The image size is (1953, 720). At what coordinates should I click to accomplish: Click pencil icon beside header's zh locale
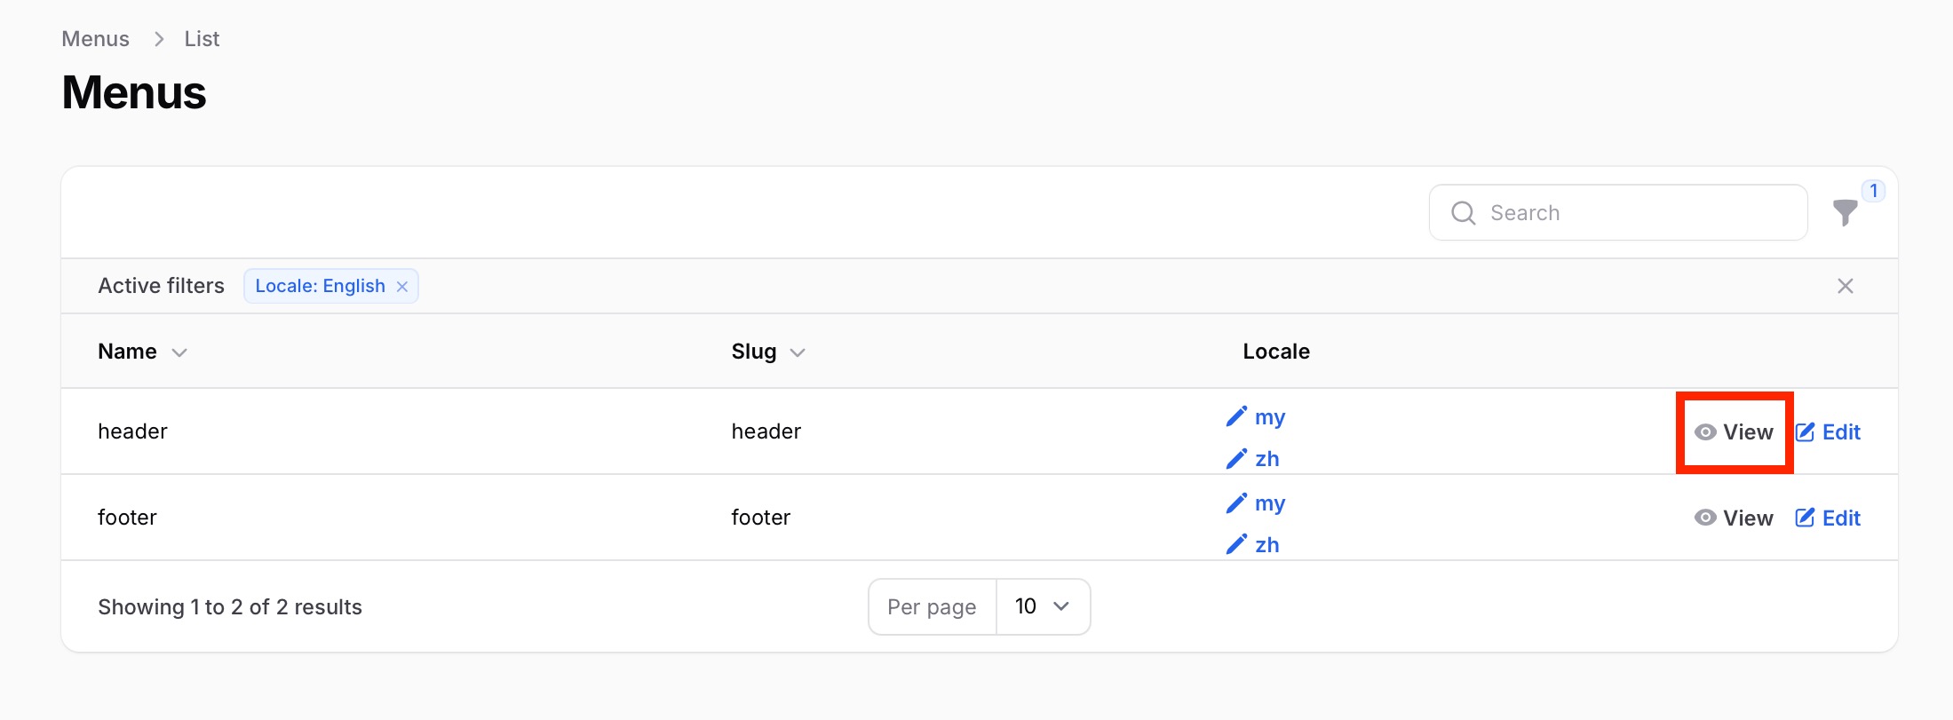click(1236, 458)
